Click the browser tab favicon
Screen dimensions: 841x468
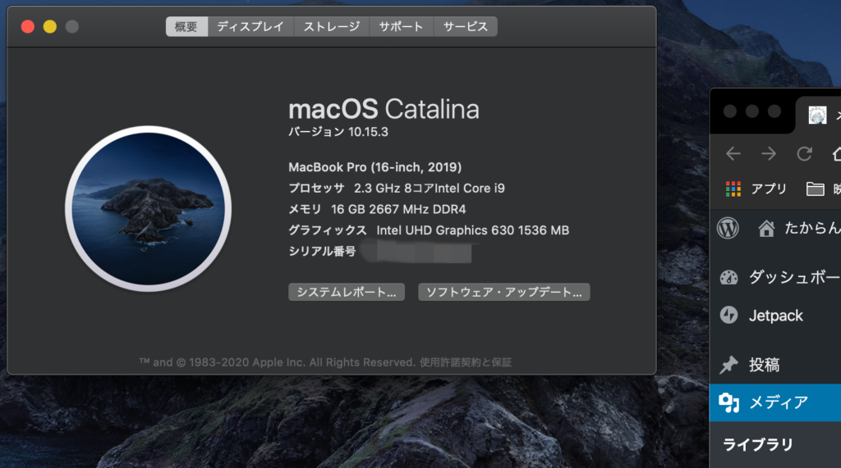pyautogui.click(x=817, y=115)
